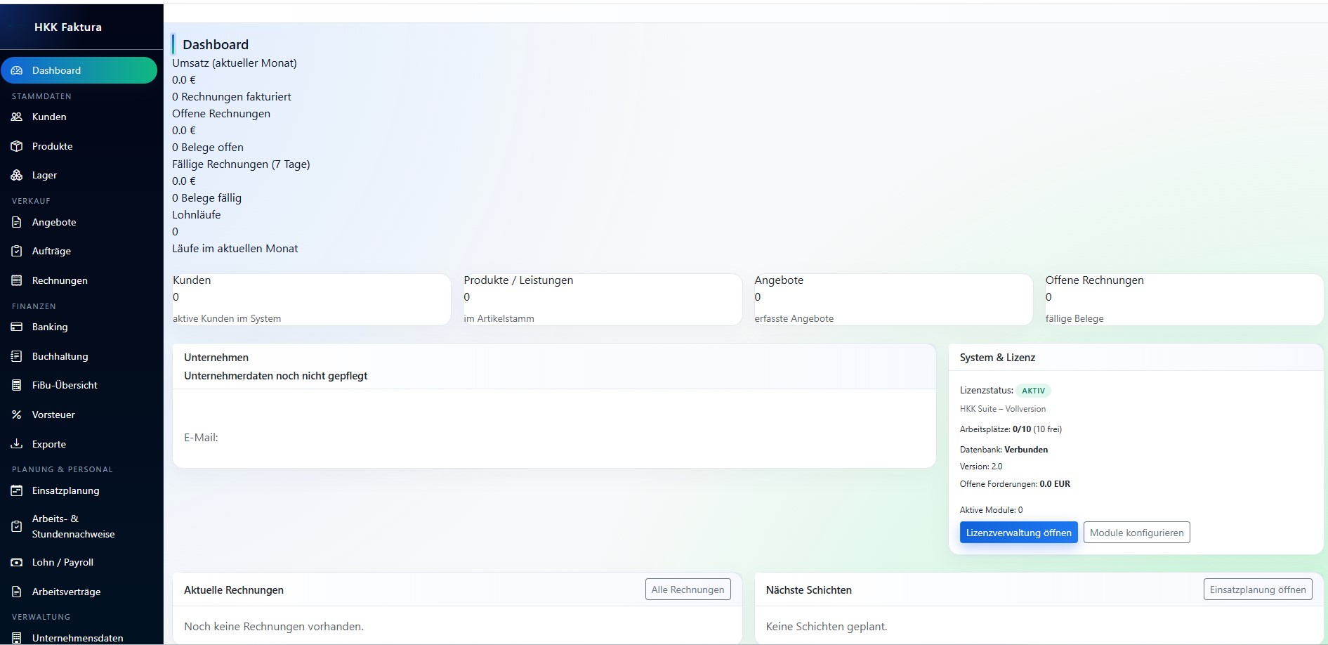The image size is (1328, 645).
Task: Click the Einsatzplanung öffnen button
Action: tap(1257, 589)
